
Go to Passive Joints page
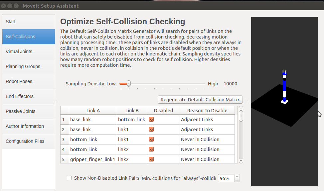29,111
